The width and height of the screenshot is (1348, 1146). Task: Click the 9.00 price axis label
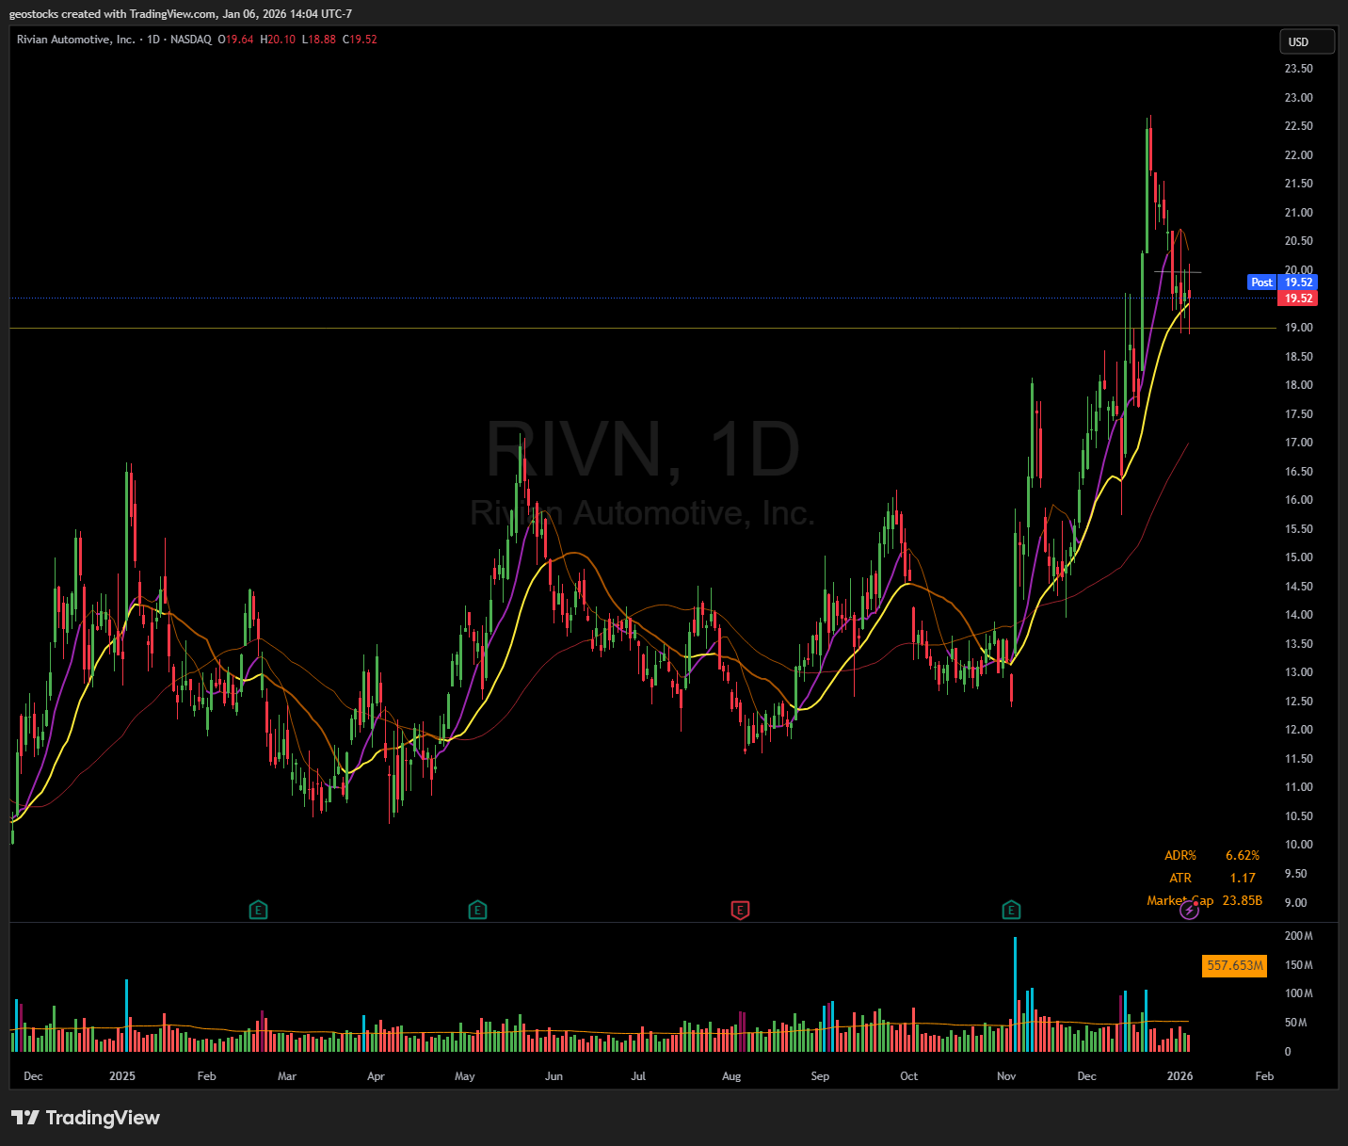pyautogui.click(x=1296, y=903)
